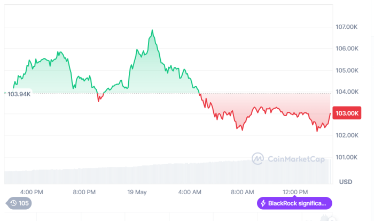
Task: Click the chart's highest green peak near 107K
Action: click(x=152, y=31)
